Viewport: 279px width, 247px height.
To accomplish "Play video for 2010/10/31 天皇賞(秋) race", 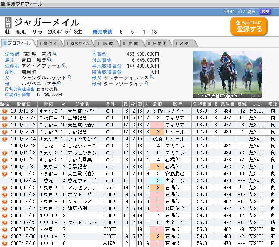I will [5, 111].
